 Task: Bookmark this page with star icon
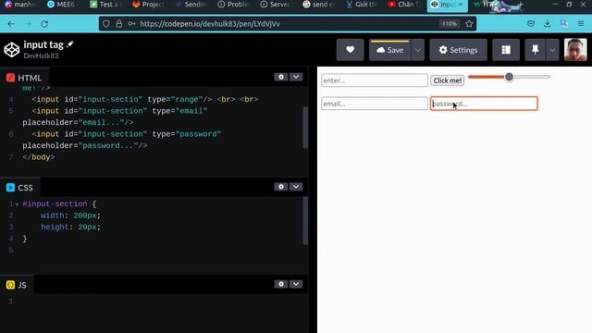tap(469, 24)
